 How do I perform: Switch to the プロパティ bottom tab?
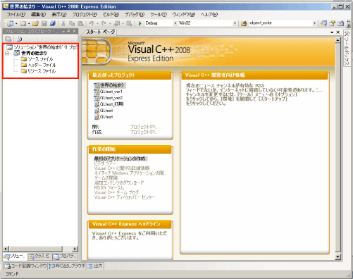tap(65, 256)
